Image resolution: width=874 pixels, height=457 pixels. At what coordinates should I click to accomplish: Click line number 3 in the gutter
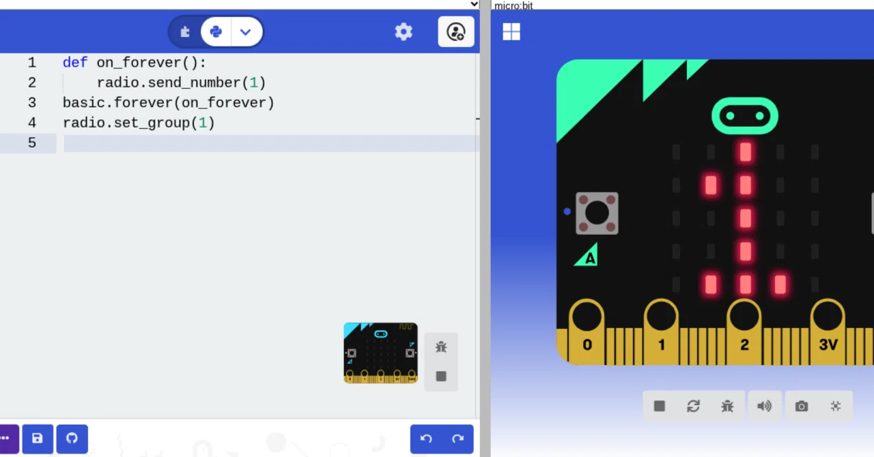[32, 103]
